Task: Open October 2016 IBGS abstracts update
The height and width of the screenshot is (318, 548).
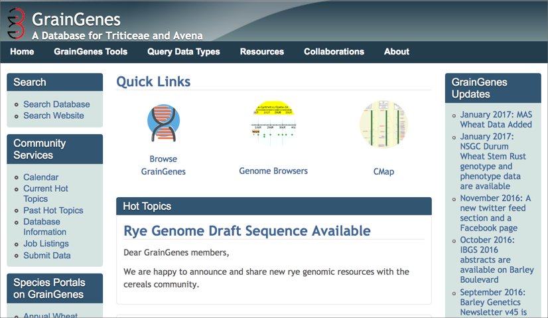Action: click(497, 260)
